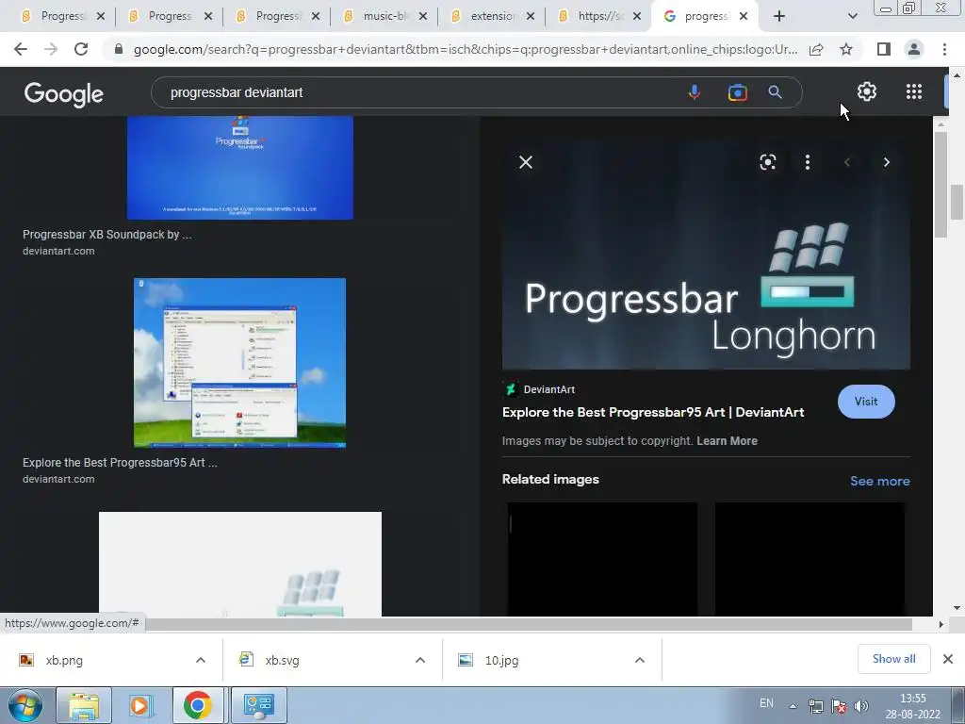965x724 pixels.
Task: Close the image preview panel
Action: tap(526, 162)
